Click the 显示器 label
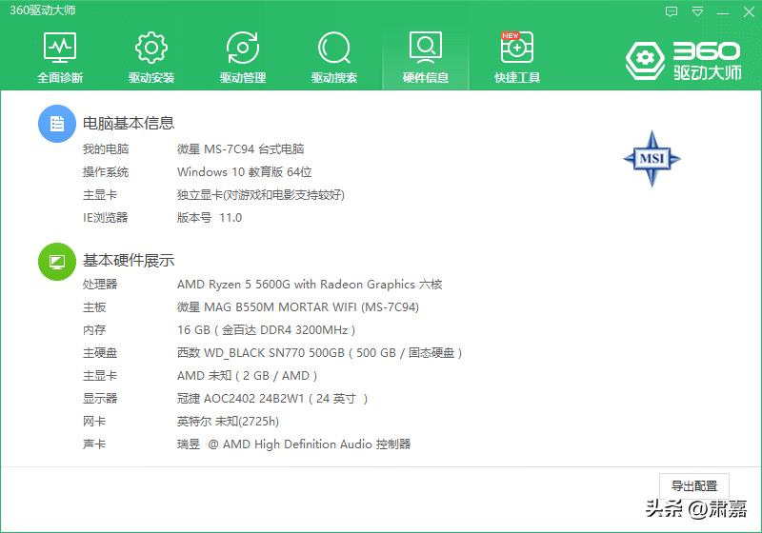Viewport: 762px width, 533px height. pos(100,399)
